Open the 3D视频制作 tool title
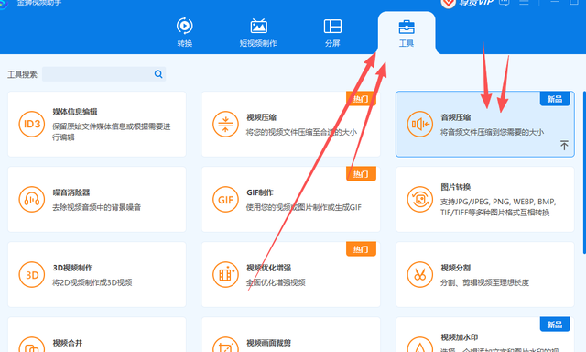Viewport: 586px width, 352px height. point(72,268)
